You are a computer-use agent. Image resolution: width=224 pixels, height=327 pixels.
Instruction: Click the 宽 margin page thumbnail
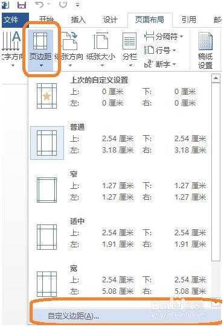click(46, 284)
